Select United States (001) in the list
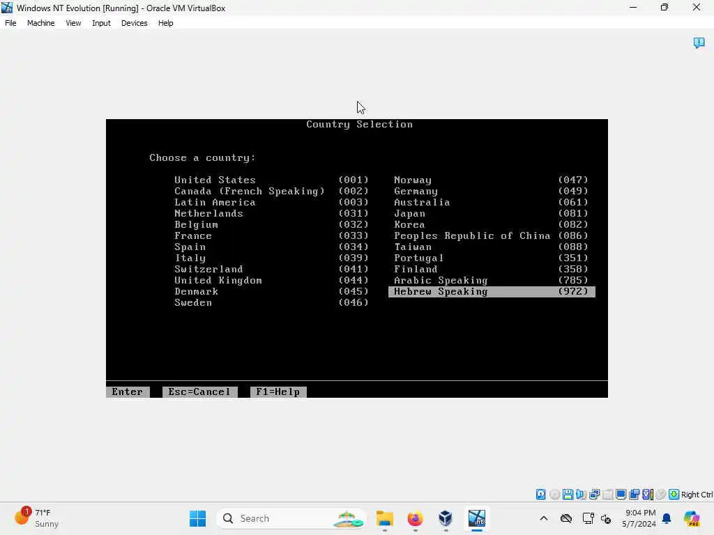714x535 pixels. [x=271, y=180]
